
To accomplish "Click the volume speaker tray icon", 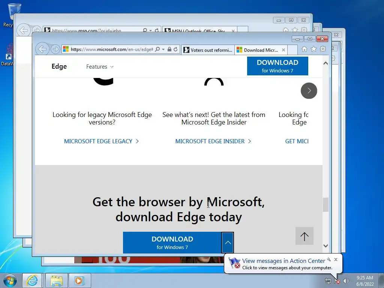I will [x=346, y=281].
